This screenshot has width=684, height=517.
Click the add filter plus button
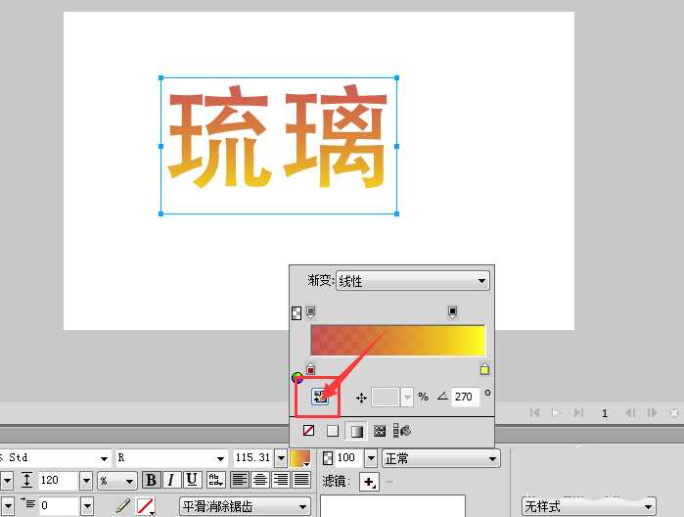point(368,482)
